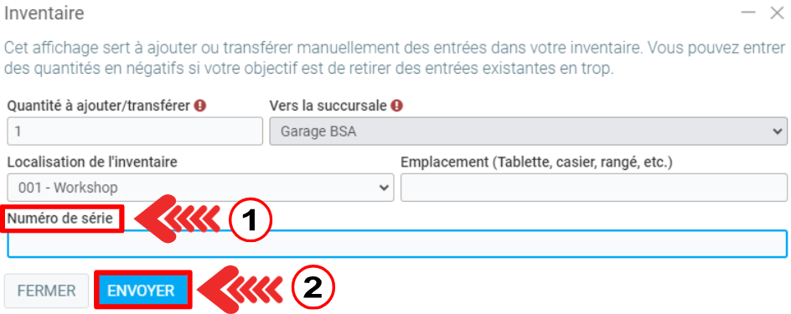Click the chevron arrow of Vers la succursale
791x314 pixels.
point(777,131)
